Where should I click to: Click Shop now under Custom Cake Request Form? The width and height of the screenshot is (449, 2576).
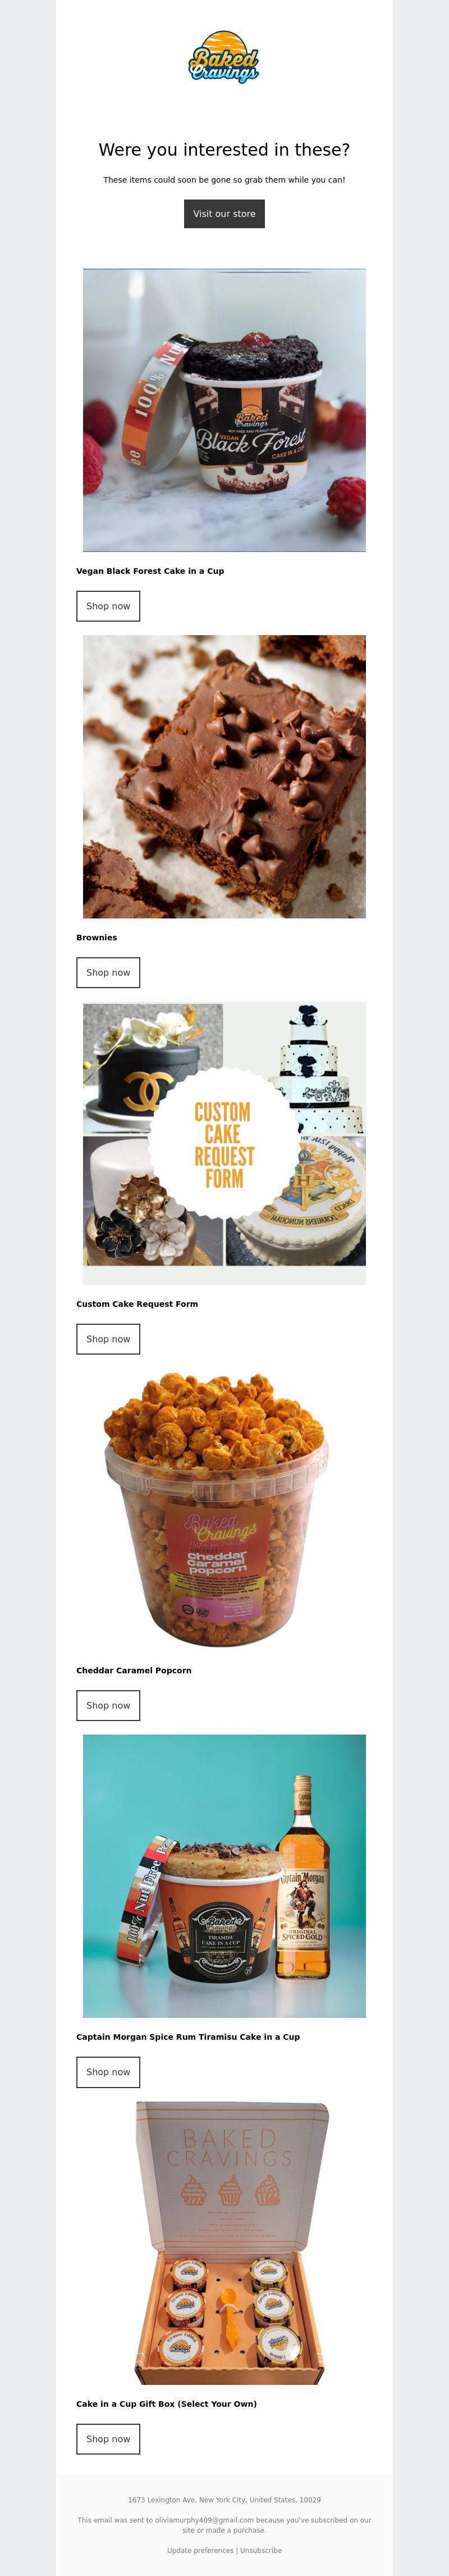pos(108,1339)
